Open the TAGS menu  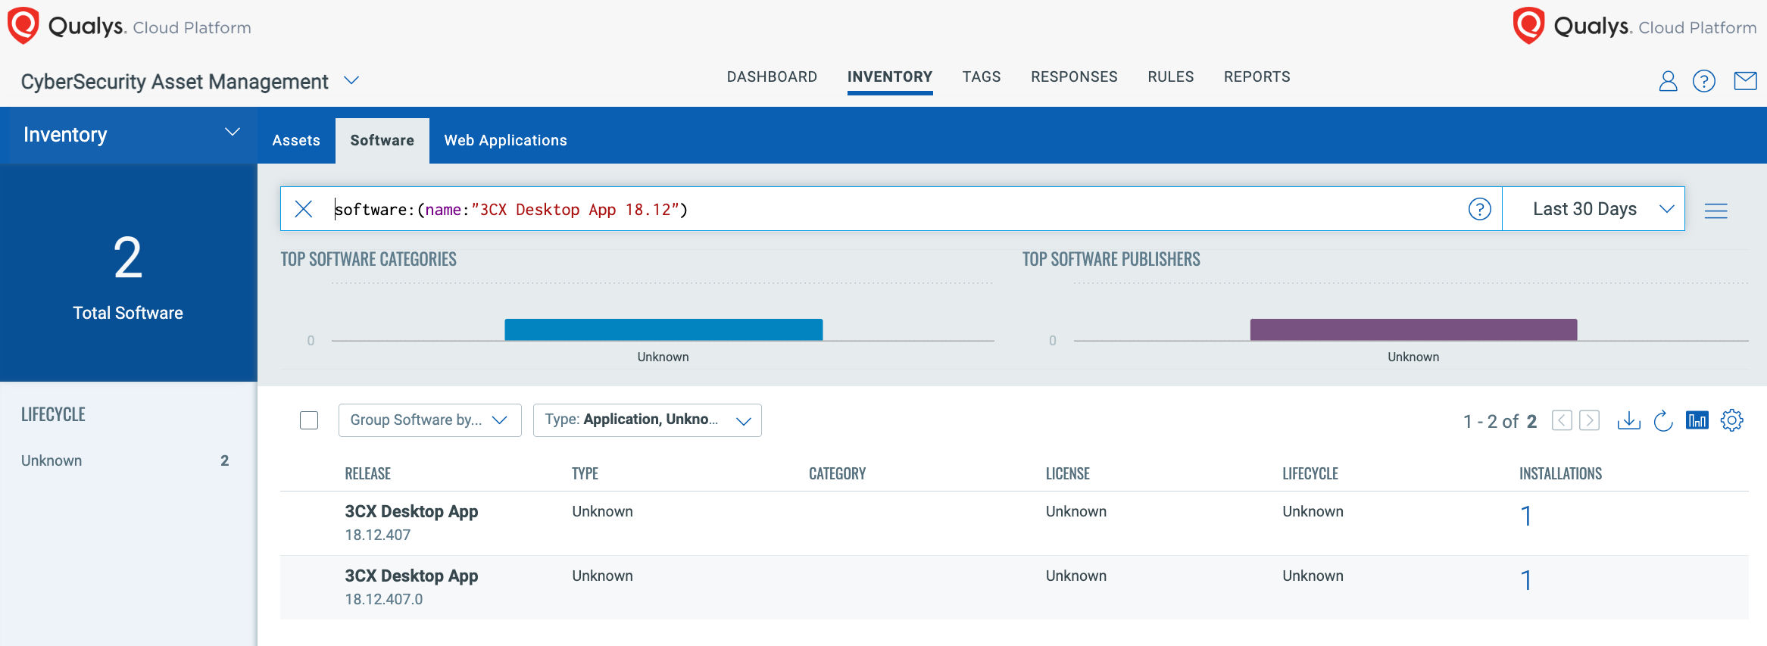pyautogui.click(x=982, y=77)
